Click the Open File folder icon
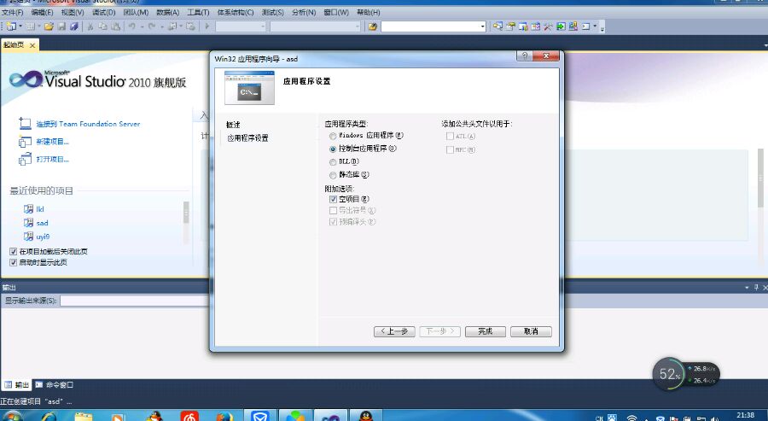Image resolution: width=768 pixels, height=421 pixels. click(49, 26)
